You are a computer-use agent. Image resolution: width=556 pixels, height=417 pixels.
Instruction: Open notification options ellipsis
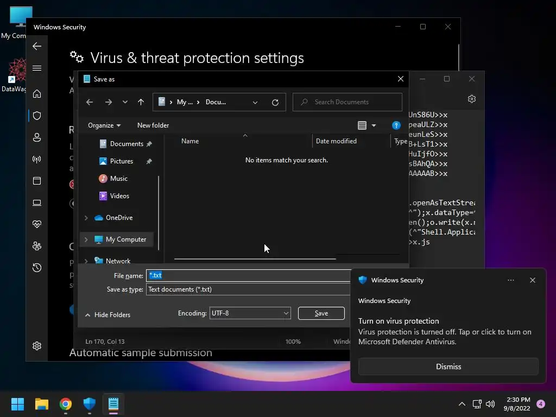pyautogui.click(x=510, y=280)
